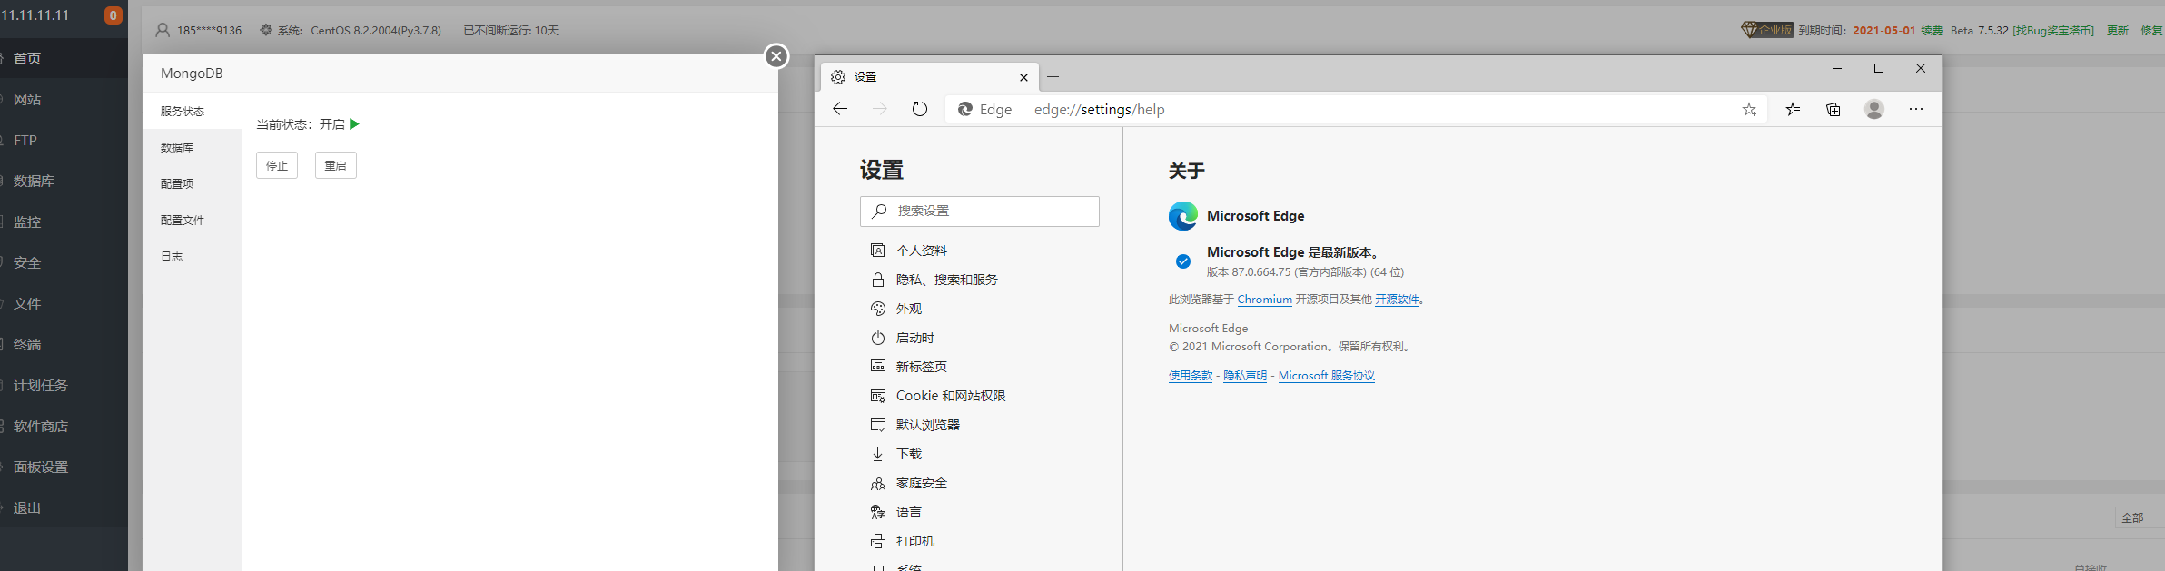Open the Edge profile avatar

(1874, 109)
